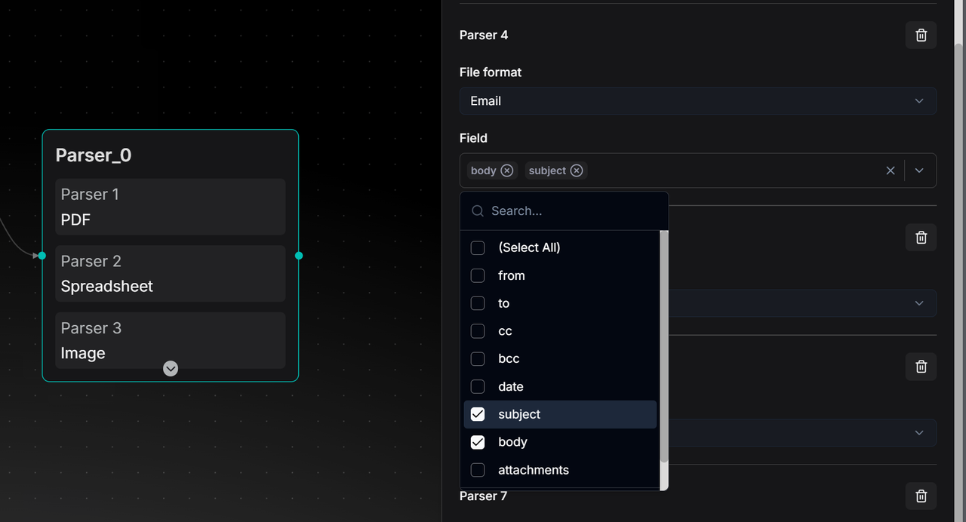The width and height of the screenshot is (966, 522).
Task: Click the Parser_0 node's left input handle
Action: click(42, 256)
